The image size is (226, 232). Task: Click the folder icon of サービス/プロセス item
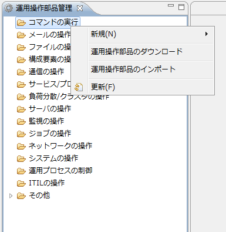point(21,85)
